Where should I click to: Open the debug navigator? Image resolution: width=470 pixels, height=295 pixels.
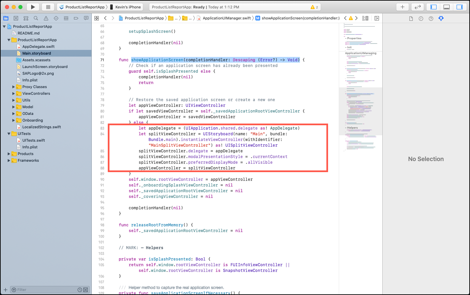66,18
